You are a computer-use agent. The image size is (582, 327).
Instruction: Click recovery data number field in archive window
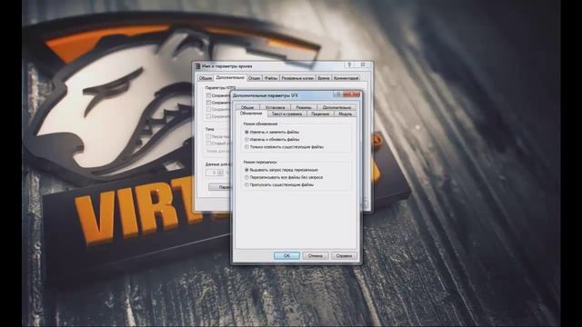click(212, 173)
